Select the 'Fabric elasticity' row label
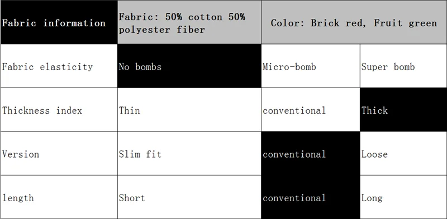 59,66
